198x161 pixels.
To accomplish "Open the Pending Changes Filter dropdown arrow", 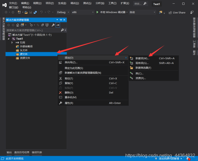I will coord(34,25).
